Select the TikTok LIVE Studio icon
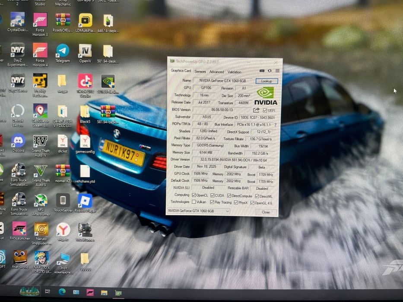 (x=86, y=85)
